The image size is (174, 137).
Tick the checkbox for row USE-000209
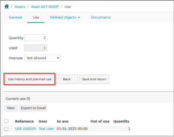6,129
